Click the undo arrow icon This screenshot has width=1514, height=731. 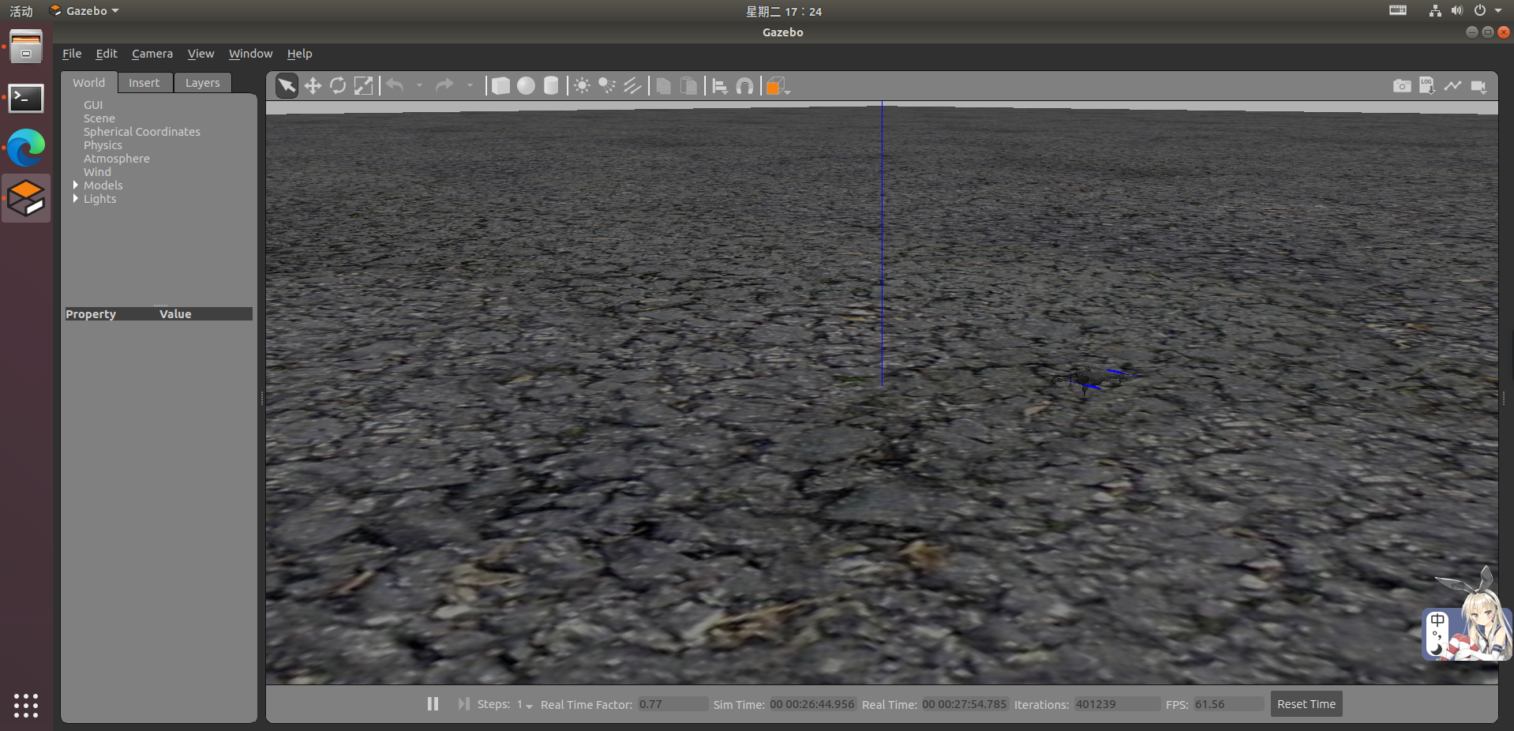(x=395, y=85)
